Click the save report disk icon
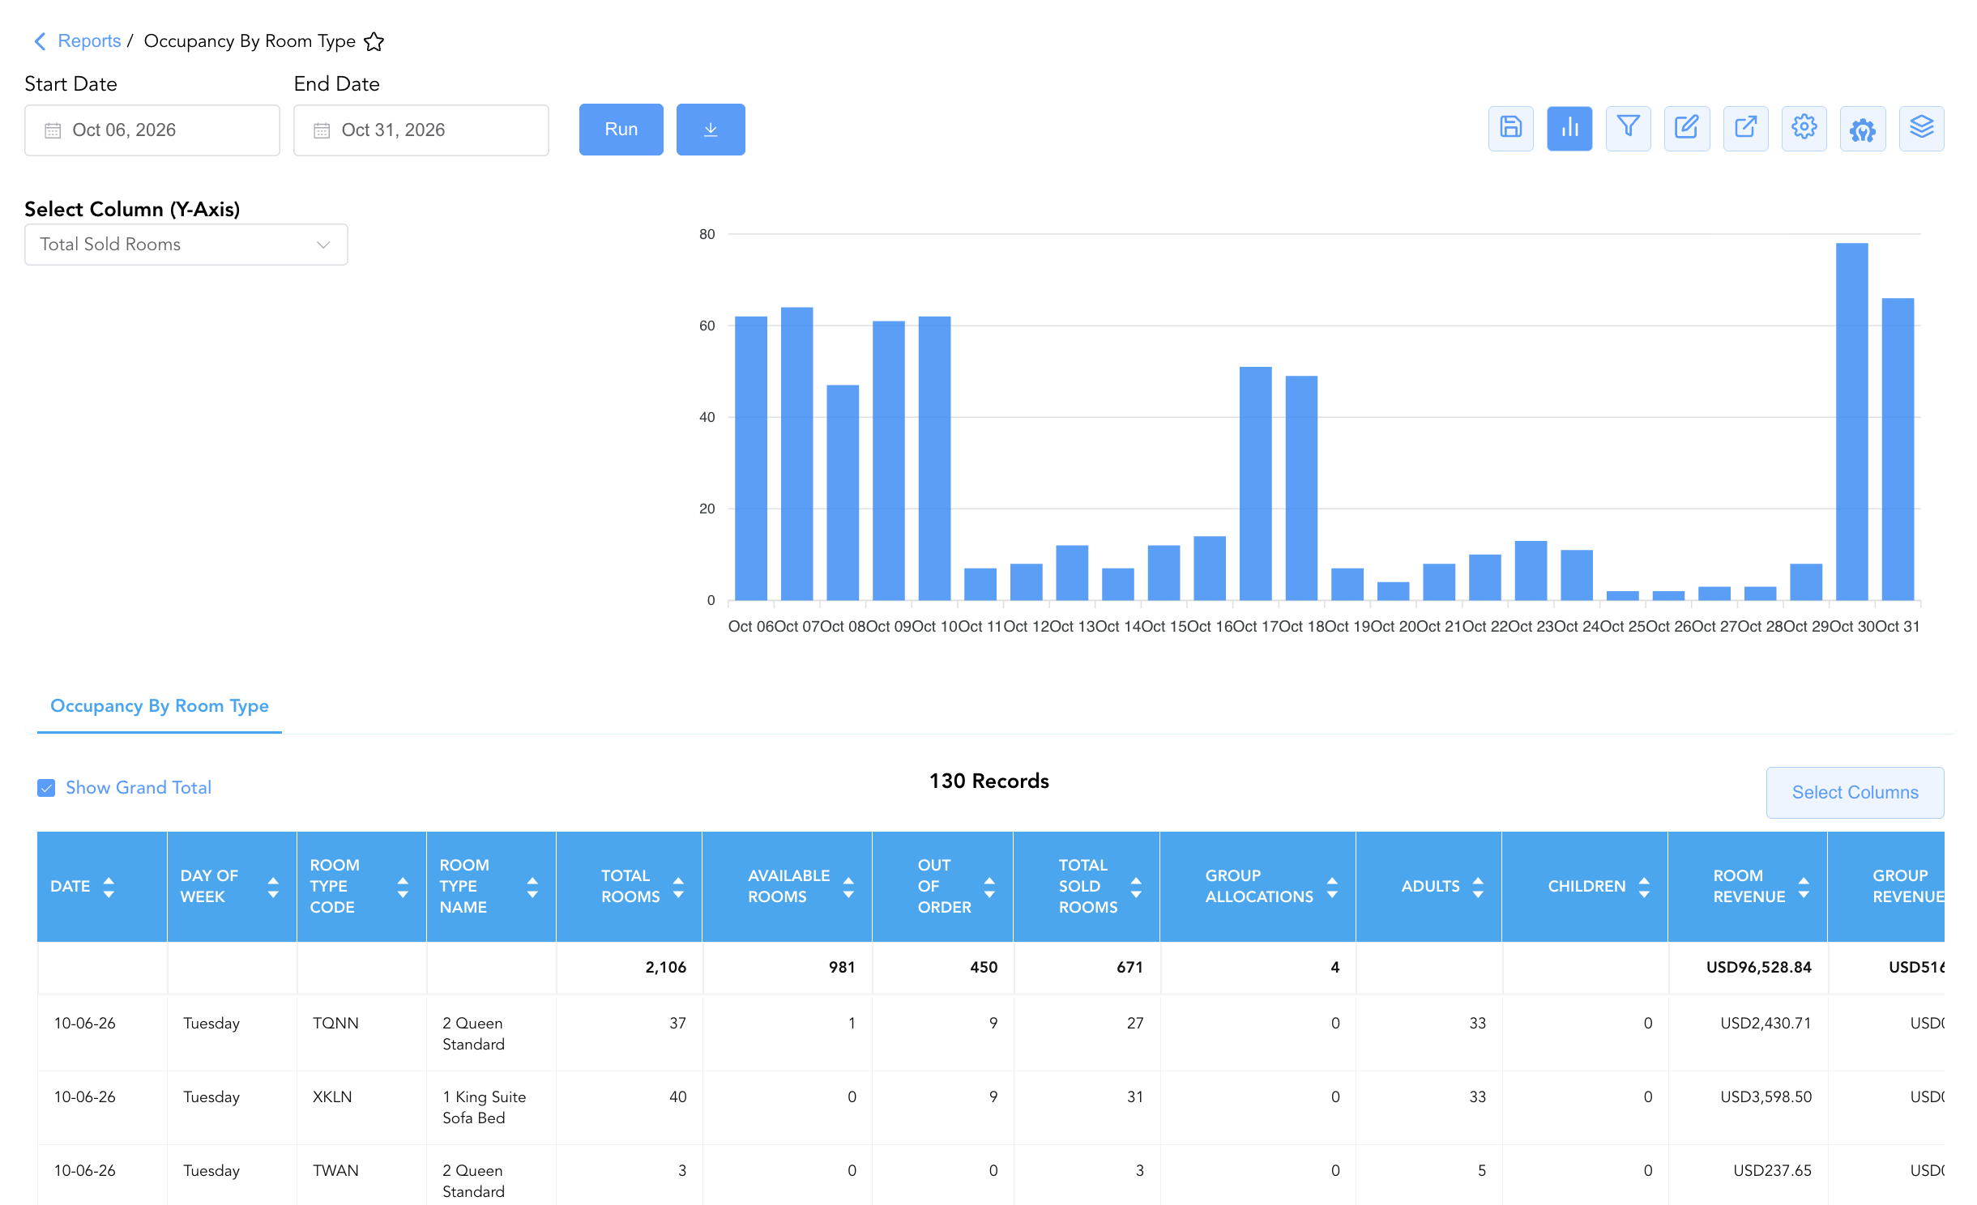 pos(1510,128)
